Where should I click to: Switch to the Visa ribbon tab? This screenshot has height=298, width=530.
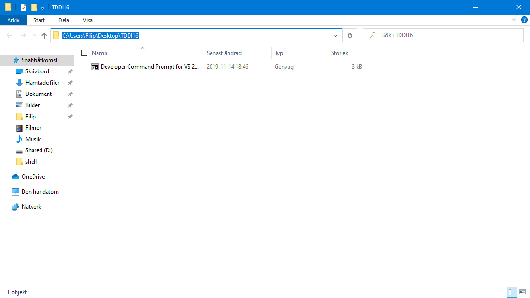(x=88, y=20)
